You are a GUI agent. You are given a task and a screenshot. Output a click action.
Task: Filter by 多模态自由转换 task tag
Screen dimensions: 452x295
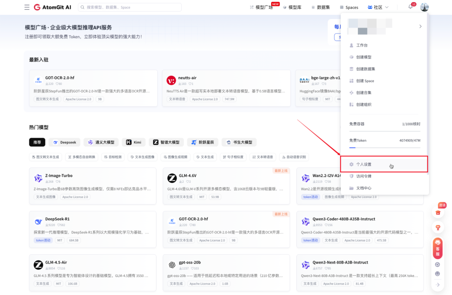(82, 157)
